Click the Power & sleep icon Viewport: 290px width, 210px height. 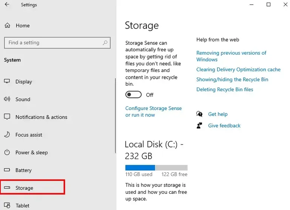point(7,152)
